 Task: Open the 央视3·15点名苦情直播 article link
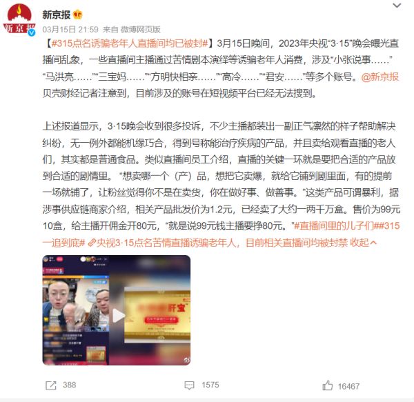[x=221, y=243]
